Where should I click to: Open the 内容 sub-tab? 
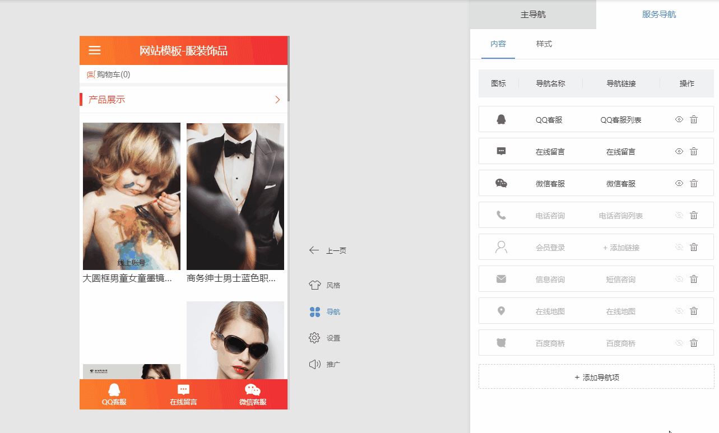[498, 44]
